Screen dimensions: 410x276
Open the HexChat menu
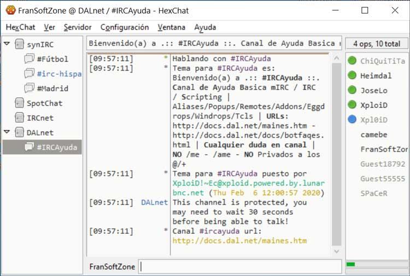[20, 27]
